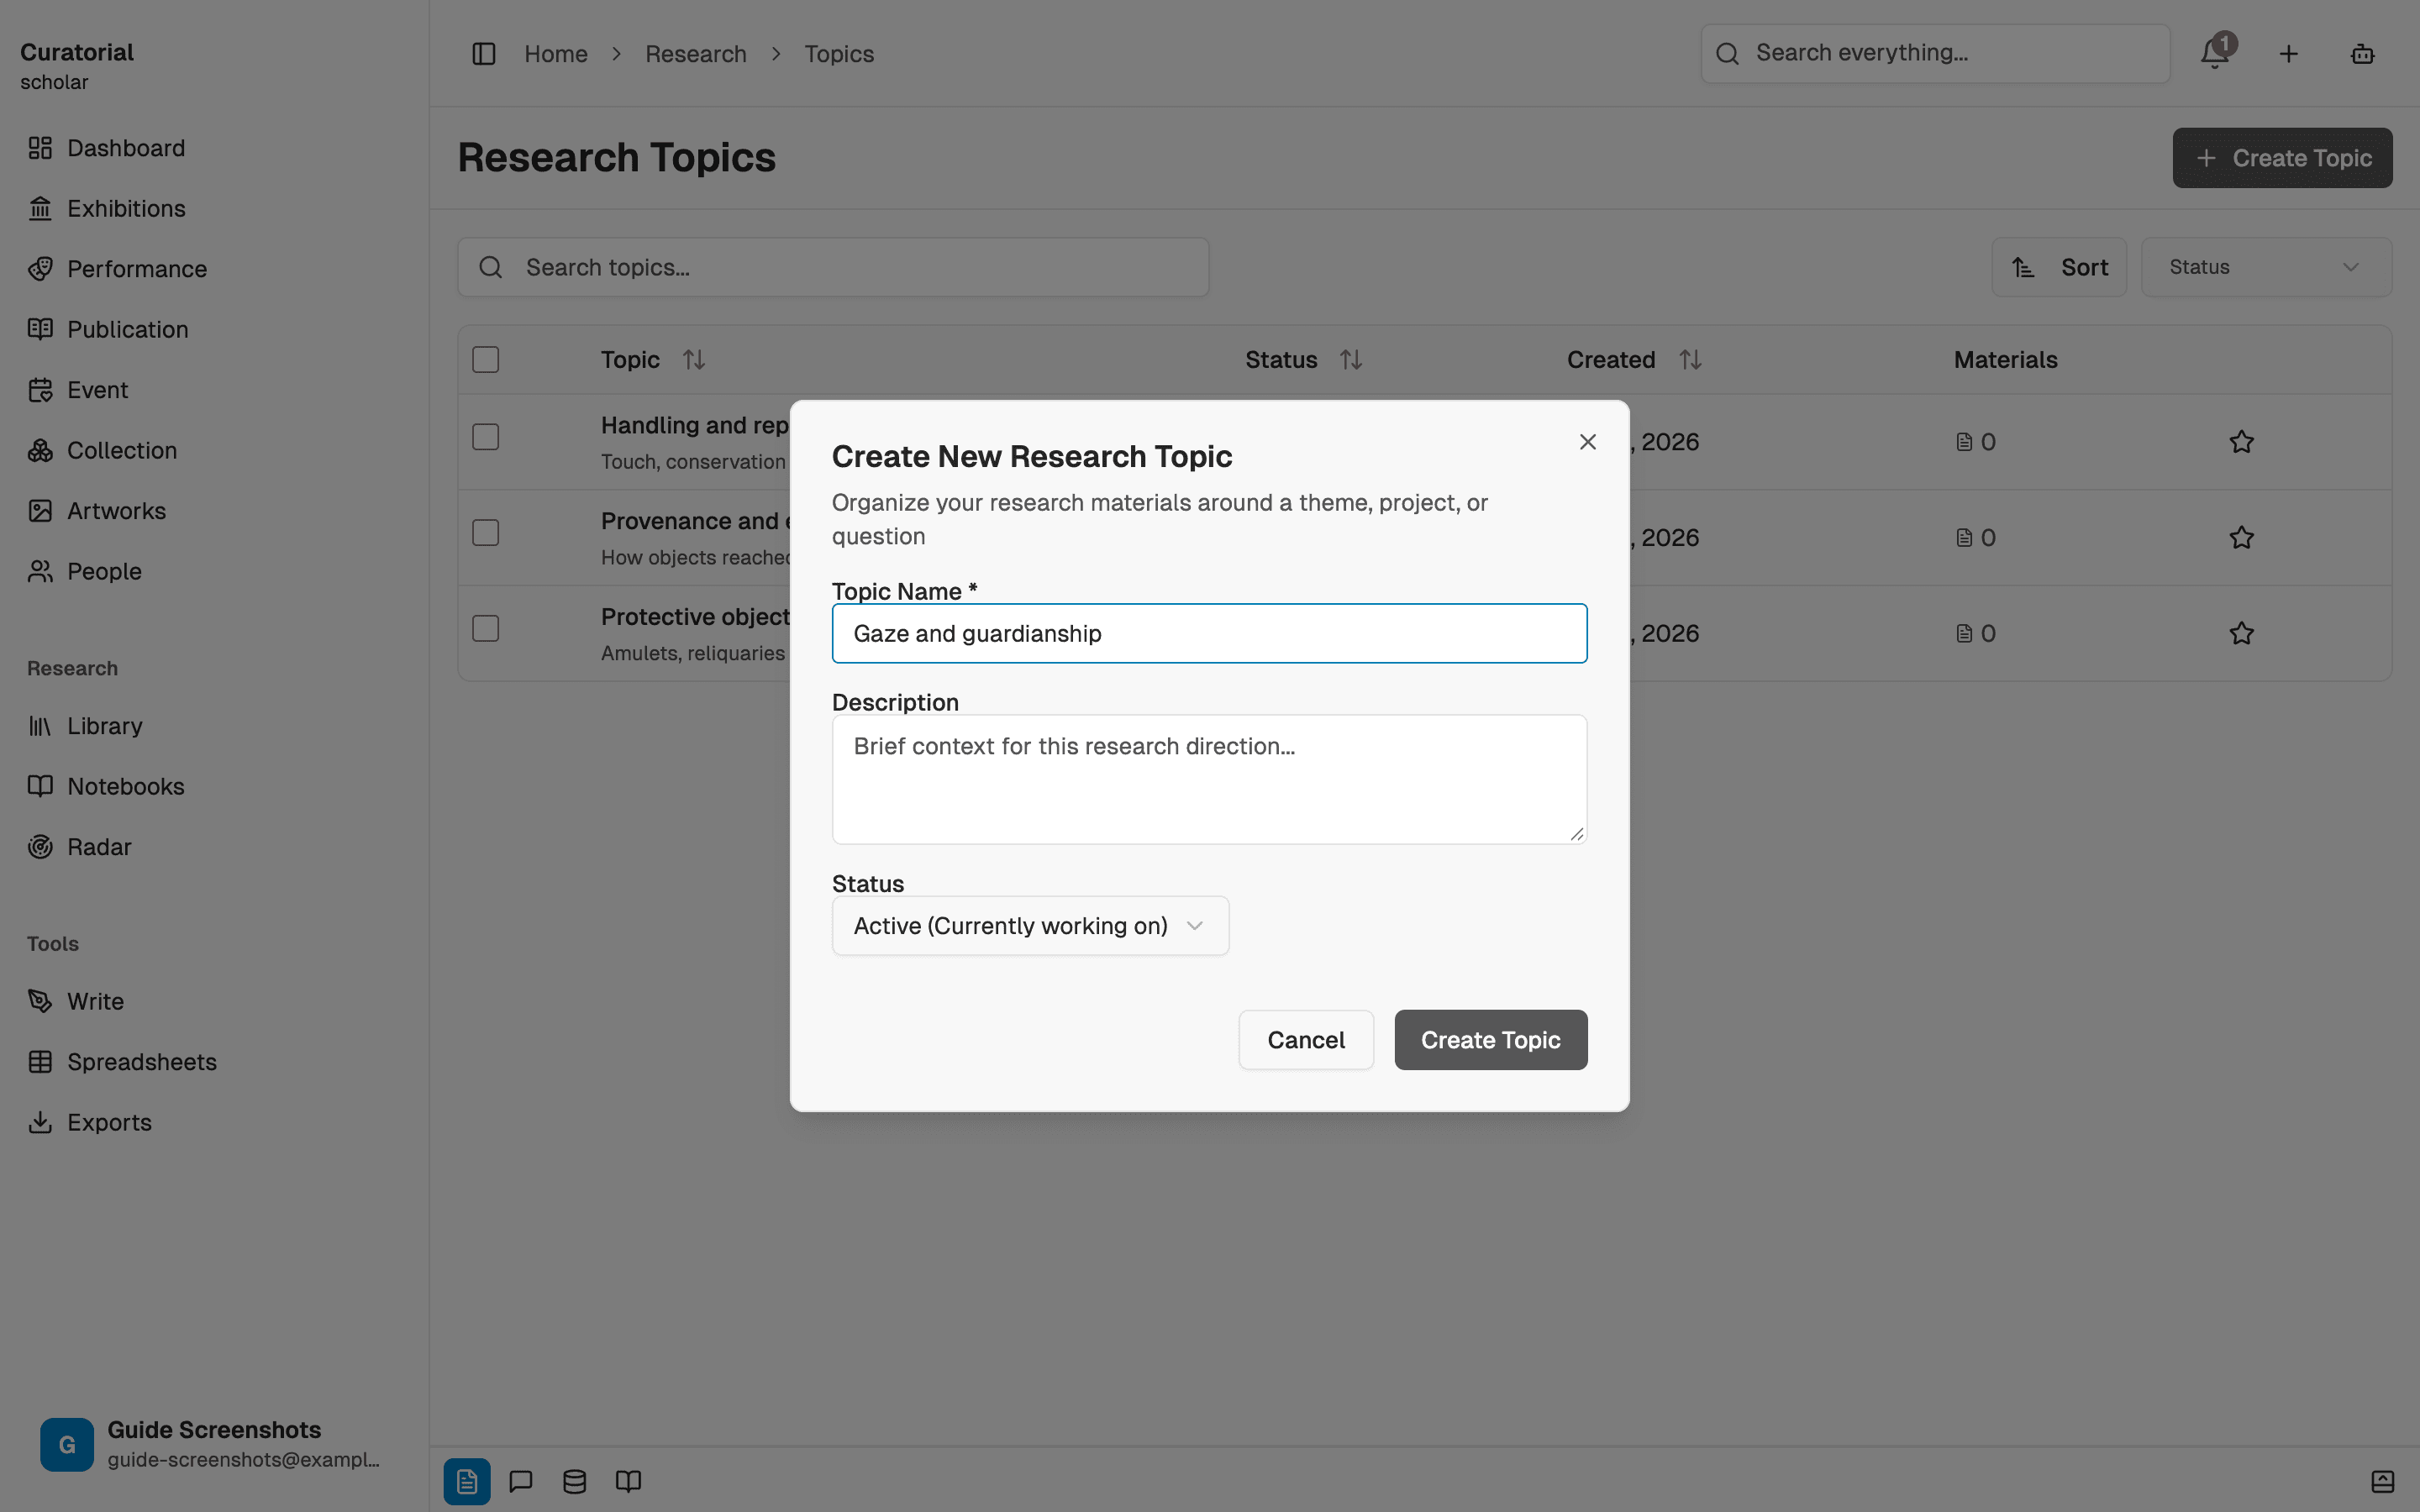This screenshot has height=1512, width=2420.
Task: Click the Description text area
Action: (1209, 779)
